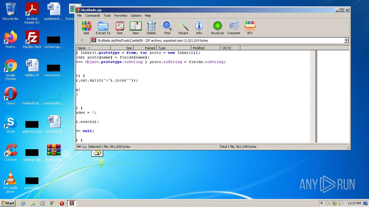Open the File menu

pyautogui.click(x=79, y=16)
